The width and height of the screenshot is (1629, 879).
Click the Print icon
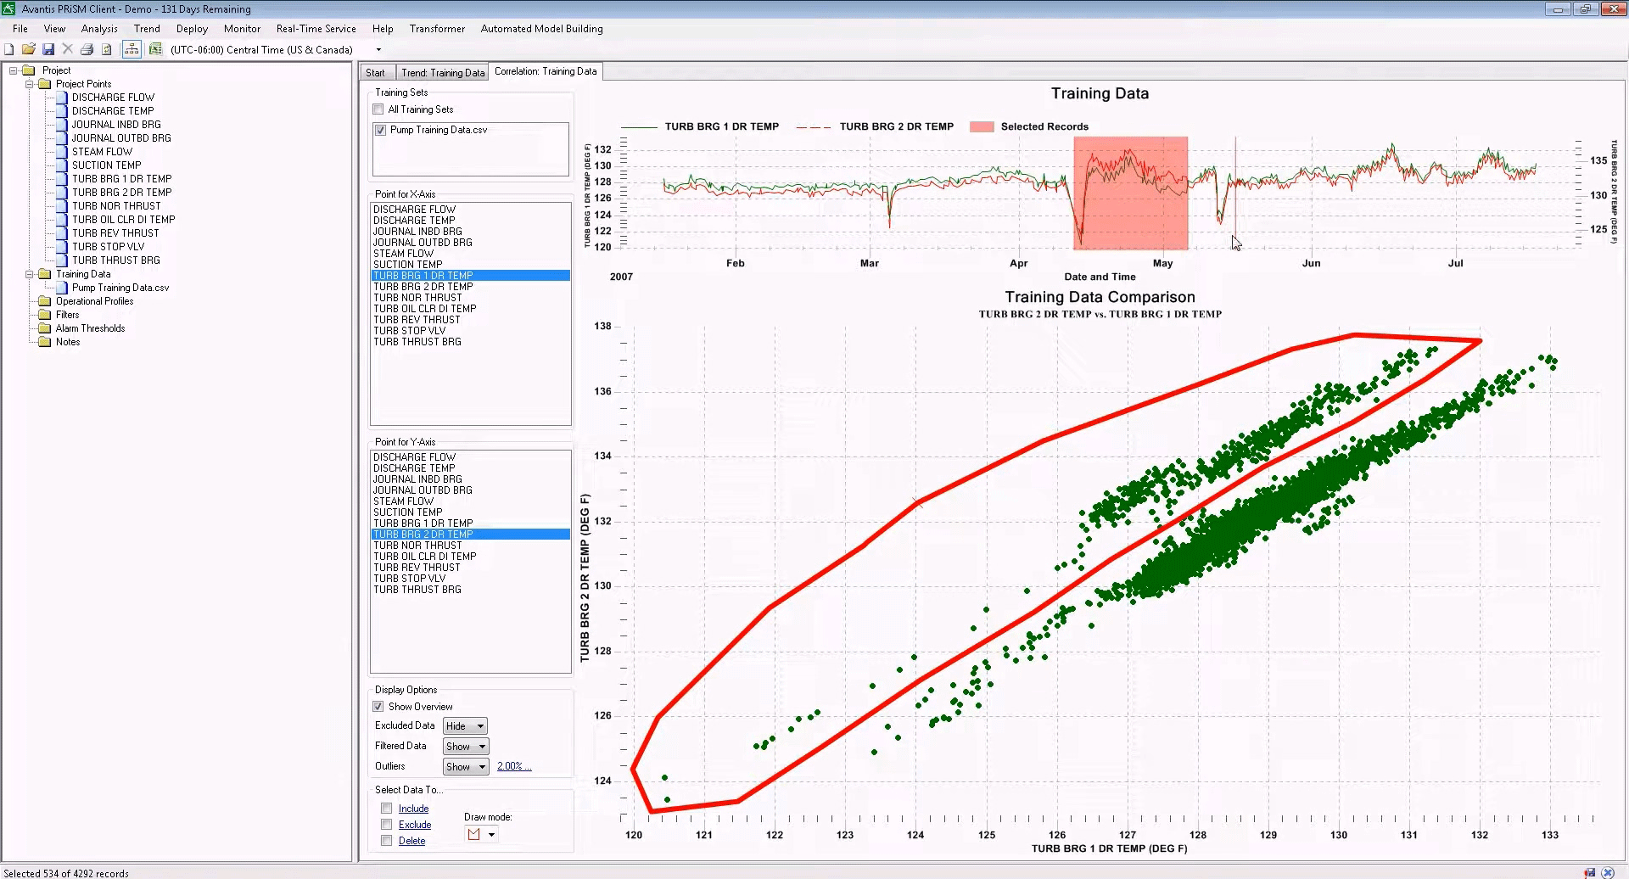pos(87,49)
